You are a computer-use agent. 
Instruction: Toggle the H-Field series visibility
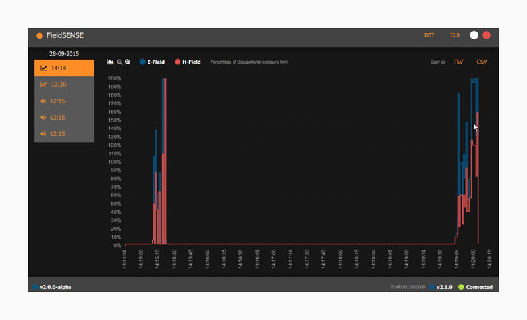[186, 62]
